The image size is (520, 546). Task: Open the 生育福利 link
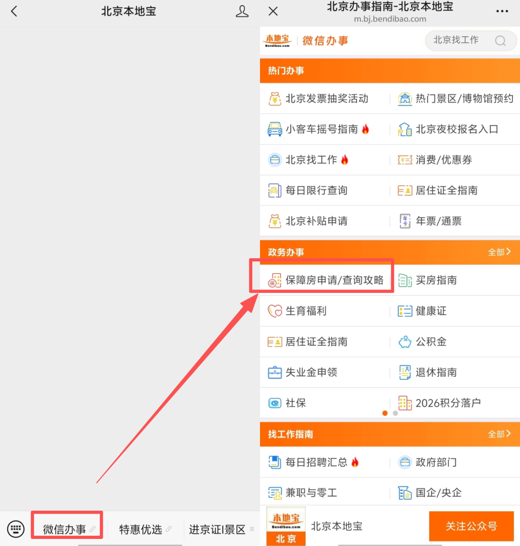[306, 311]
